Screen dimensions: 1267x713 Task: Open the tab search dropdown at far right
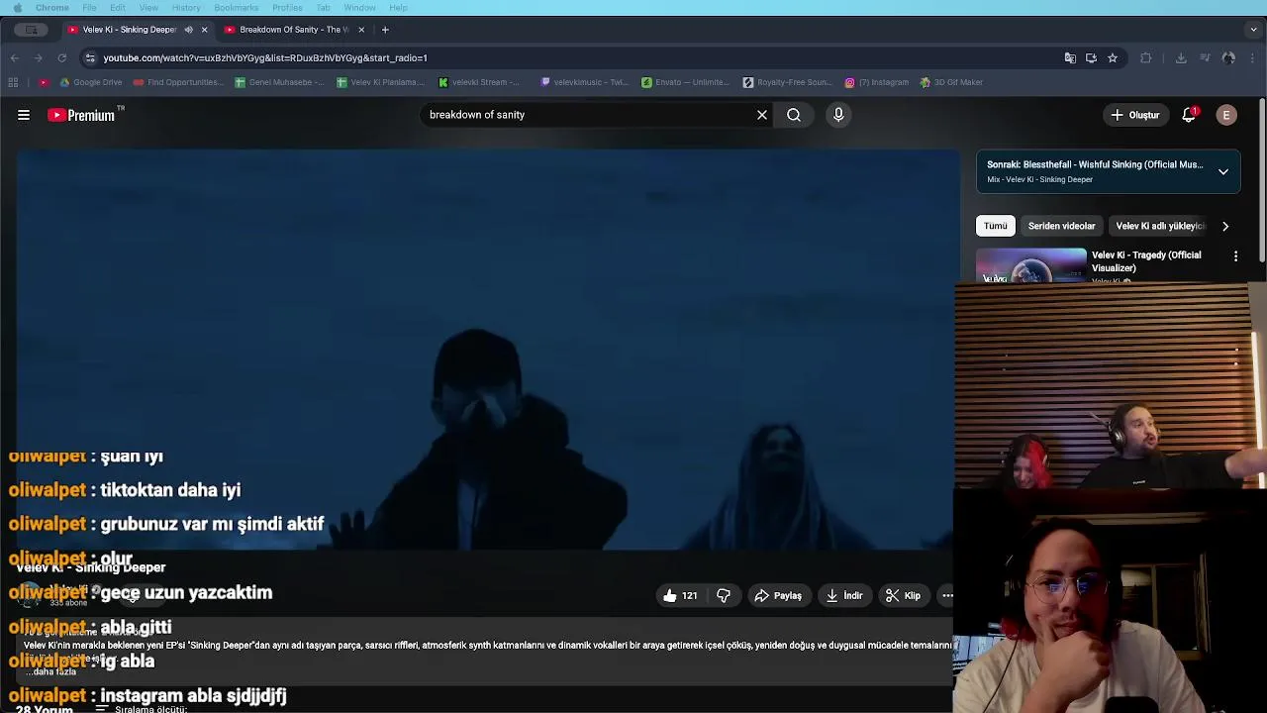[1253, 30]
